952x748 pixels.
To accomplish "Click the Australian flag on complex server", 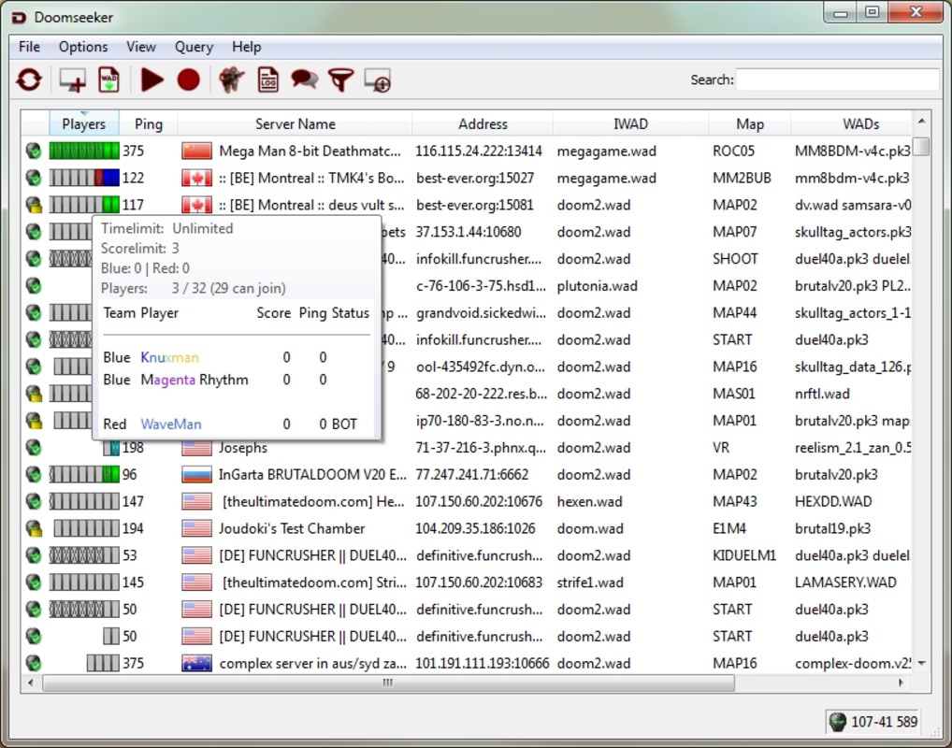I will click(196, 663).
